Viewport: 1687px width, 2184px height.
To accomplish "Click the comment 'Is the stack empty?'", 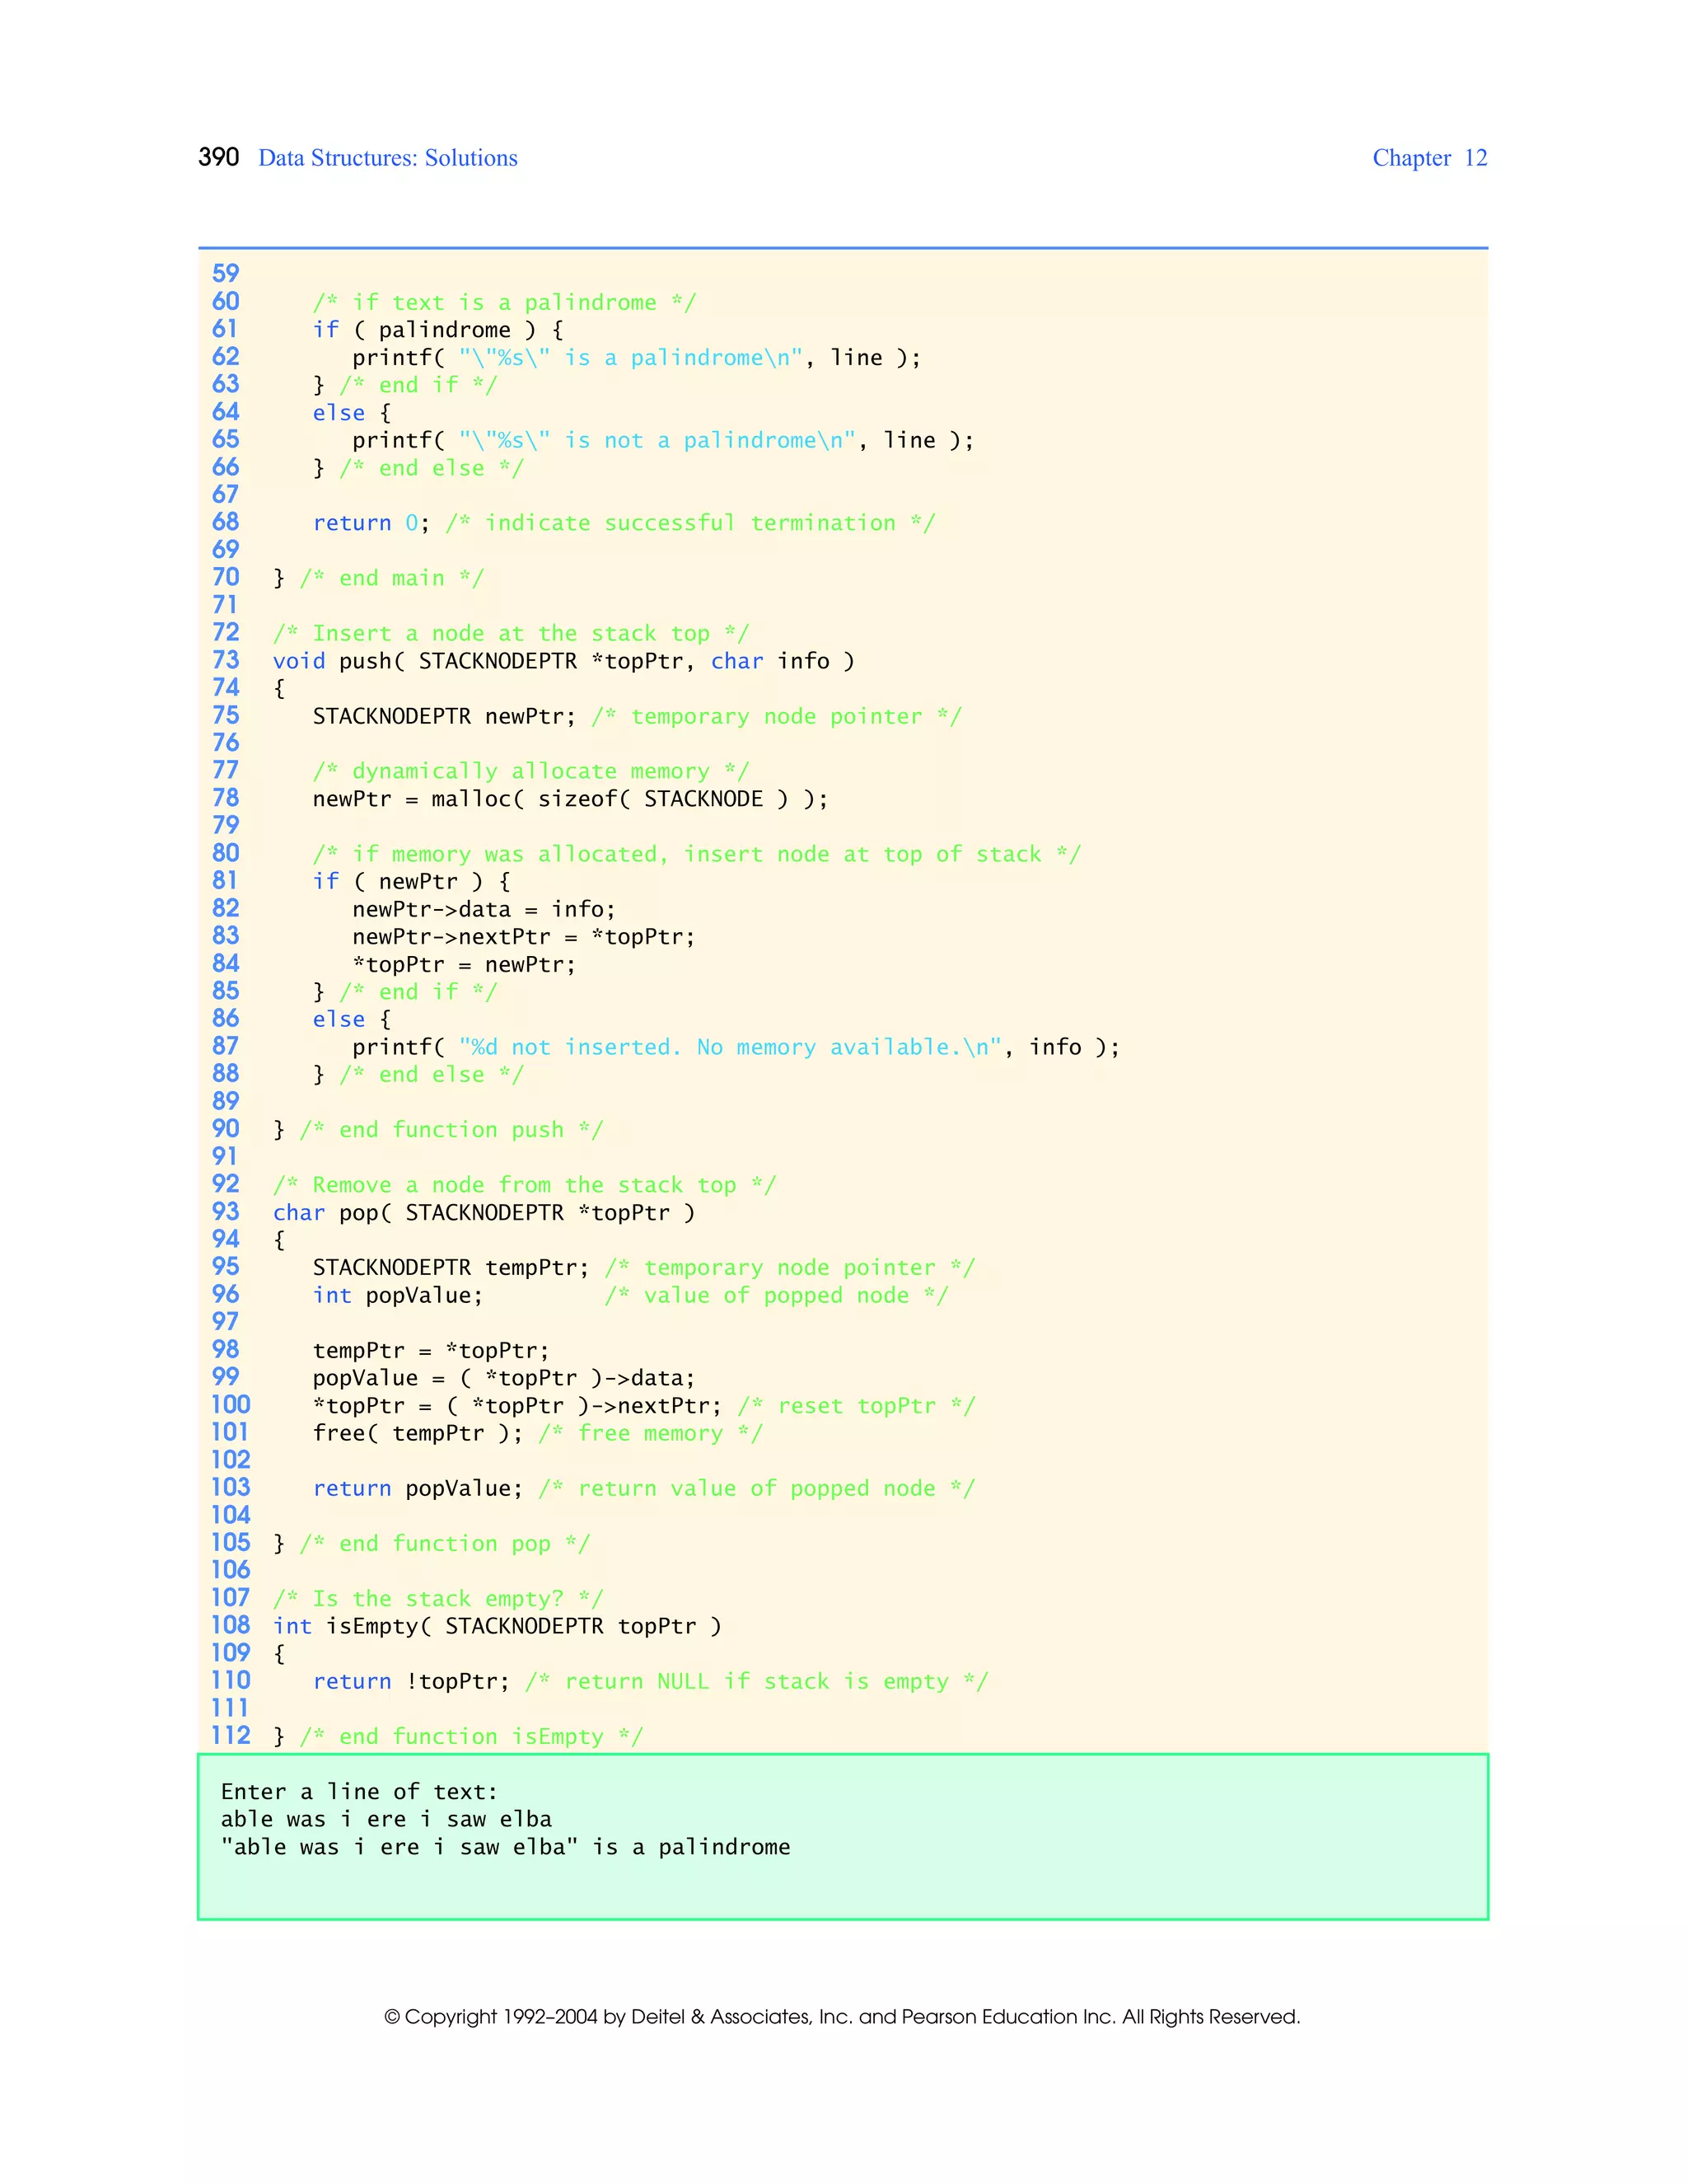I will [x=437, y=1599].
